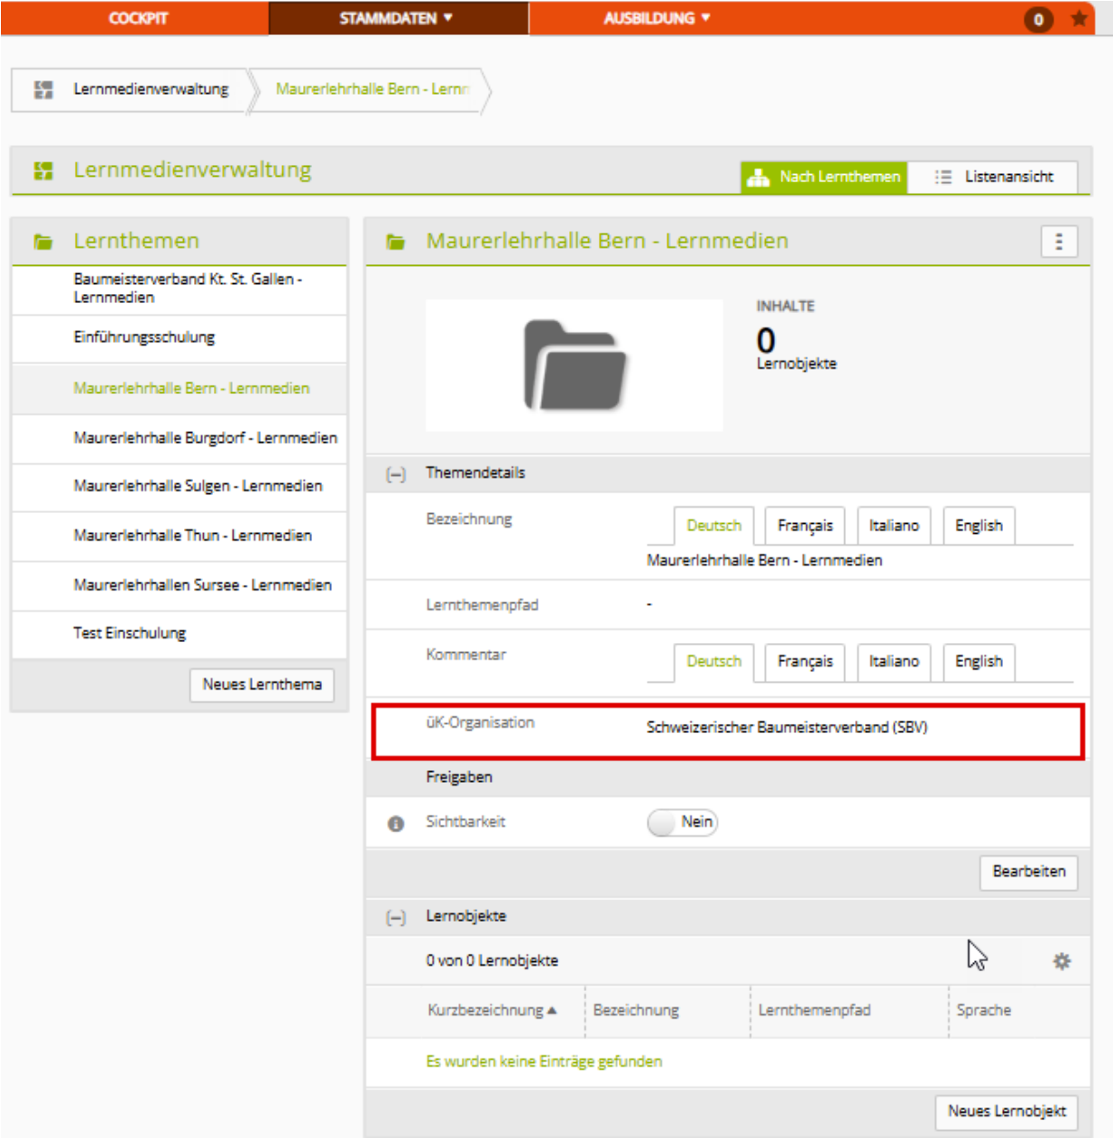The width and height of the screenshot is (1113, 1138).
Task: Open the Ausbildung dropdown menu
Action: tap(657, 18)
